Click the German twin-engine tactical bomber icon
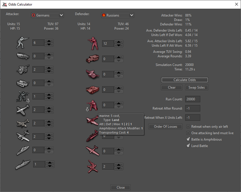 23,123
